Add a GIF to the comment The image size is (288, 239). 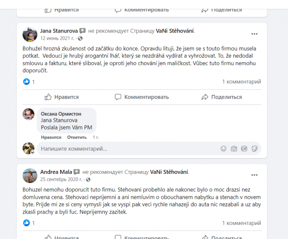pos(244,149)
